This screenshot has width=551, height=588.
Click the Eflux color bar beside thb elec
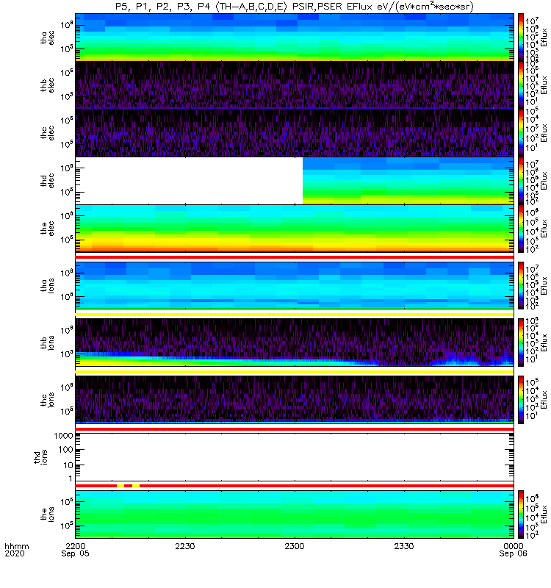(521, 85)
